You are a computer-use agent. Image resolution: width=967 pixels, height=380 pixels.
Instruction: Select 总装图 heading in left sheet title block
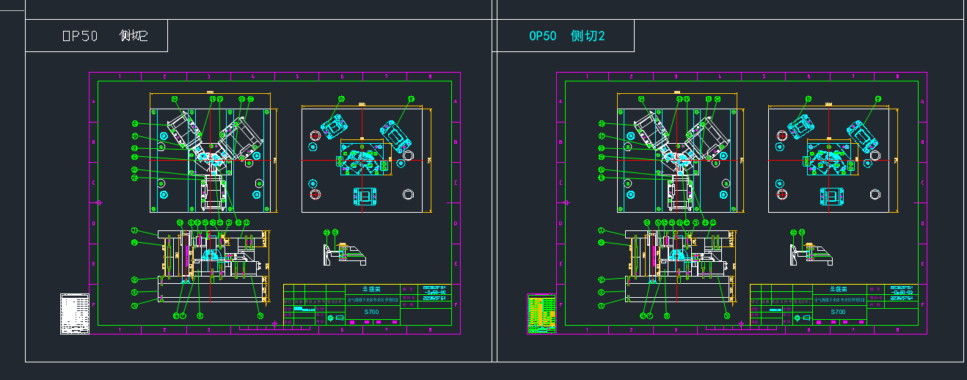click(x=372, y=290)
